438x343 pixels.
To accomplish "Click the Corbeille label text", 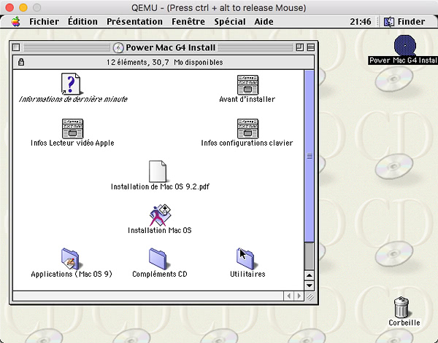I will click(x=404, y=323).
